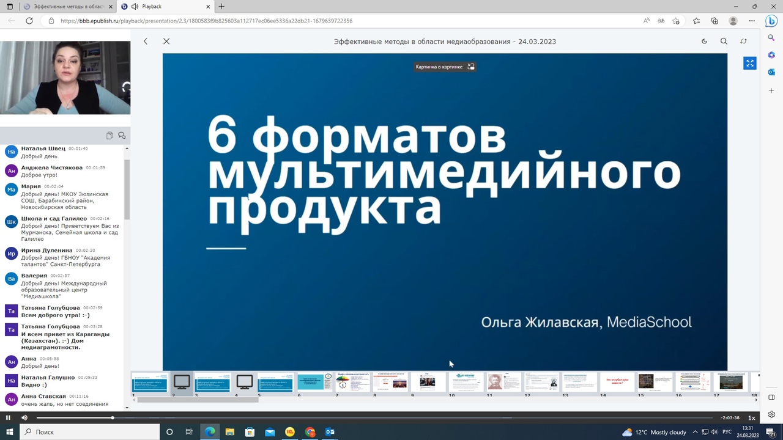This screenshot has width=783, height=440.
Task: Open slide 3 thumbnail
Action: pos(212,383)
